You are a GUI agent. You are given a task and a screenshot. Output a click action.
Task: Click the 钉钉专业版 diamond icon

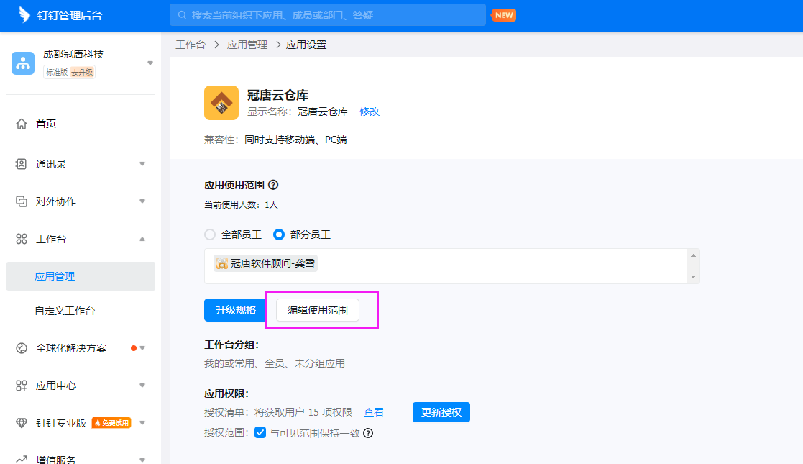pos(22,423)
